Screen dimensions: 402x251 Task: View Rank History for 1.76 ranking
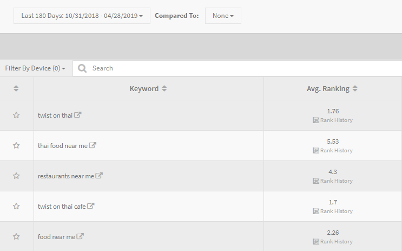[x=333, y=120]
